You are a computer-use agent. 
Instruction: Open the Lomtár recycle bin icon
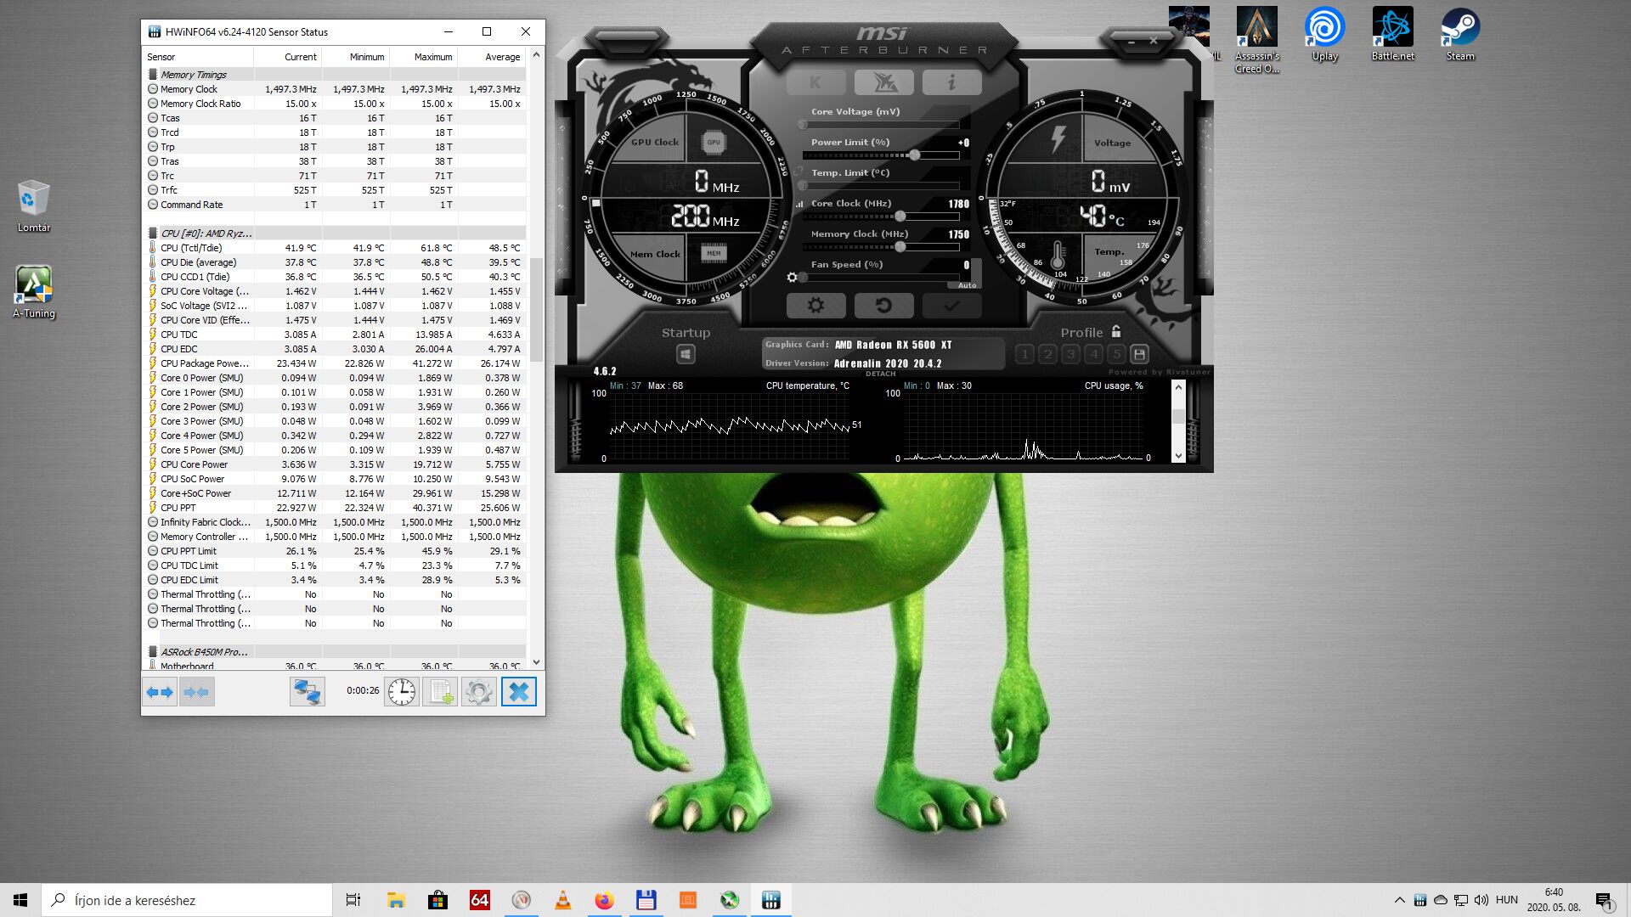[x=34, y=206]
